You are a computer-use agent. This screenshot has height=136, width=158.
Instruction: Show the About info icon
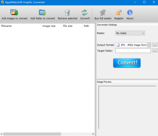point(130,13)
